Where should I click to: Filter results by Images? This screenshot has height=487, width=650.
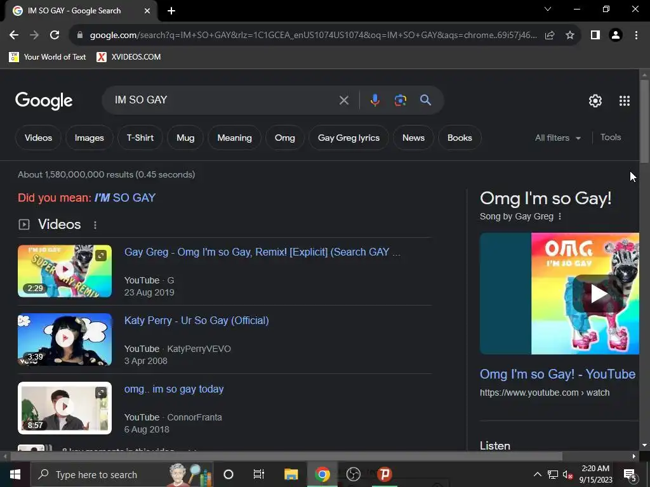tap(89, 138)
